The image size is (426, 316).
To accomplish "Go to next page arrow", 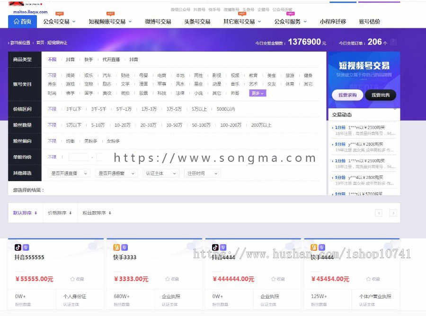I will point(393,213).
